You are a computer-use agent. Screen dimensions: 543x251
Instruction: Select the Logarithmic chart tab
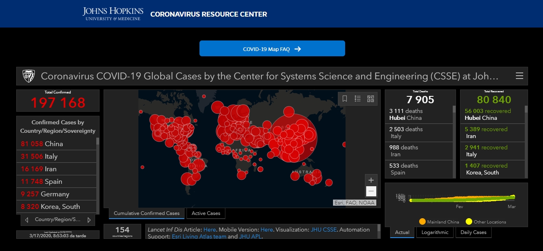(435, 232)
